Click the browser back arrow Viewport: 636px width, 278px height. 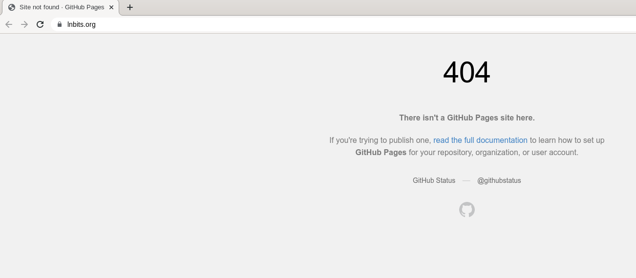pyautogui.click(x=9, y=24)
